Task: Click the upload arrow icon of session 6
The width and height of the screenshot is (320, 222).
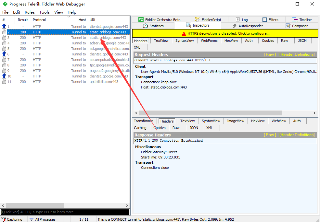Action: [4, 53]
